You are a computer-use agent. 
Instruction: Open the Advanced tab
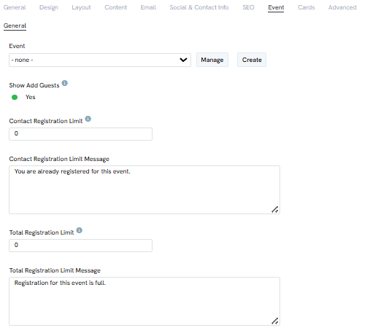click(x=342, y=7)
